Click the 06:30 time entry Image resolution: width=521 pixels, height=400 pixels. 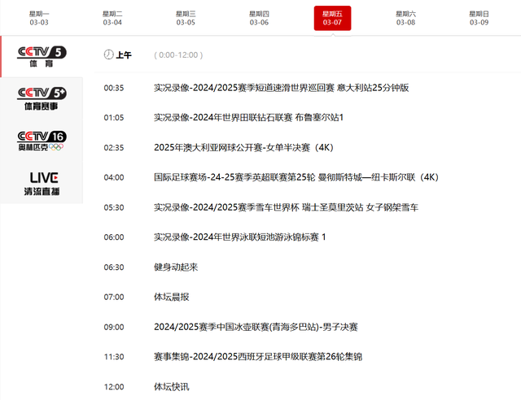(114, 267)
